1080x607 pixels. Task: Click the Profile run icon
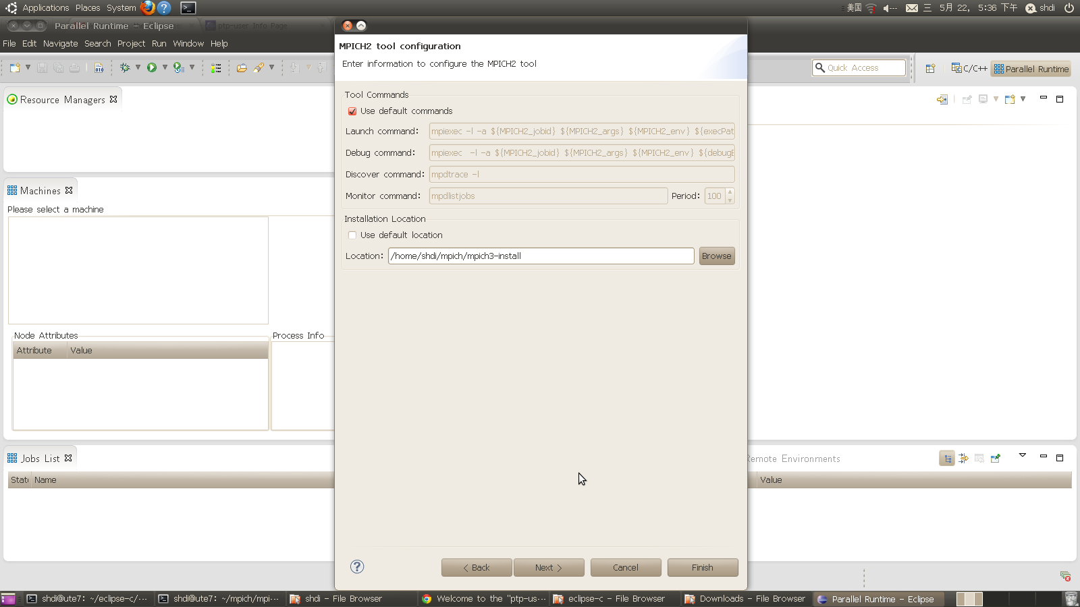pyautogui.click(x=178, y=67)
